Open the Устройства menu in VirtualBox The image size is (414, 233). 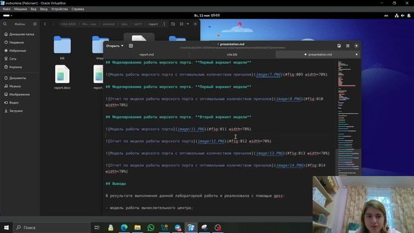coord(60,9)
